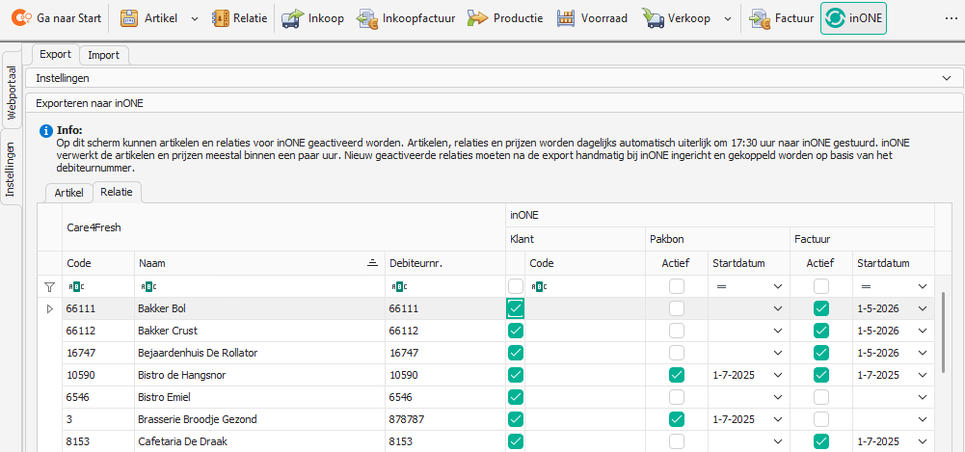Image resolution: width=965 pixels, height=452 pixels.
Task: Open the Inkoopfactuur icon
Action: 367,18
